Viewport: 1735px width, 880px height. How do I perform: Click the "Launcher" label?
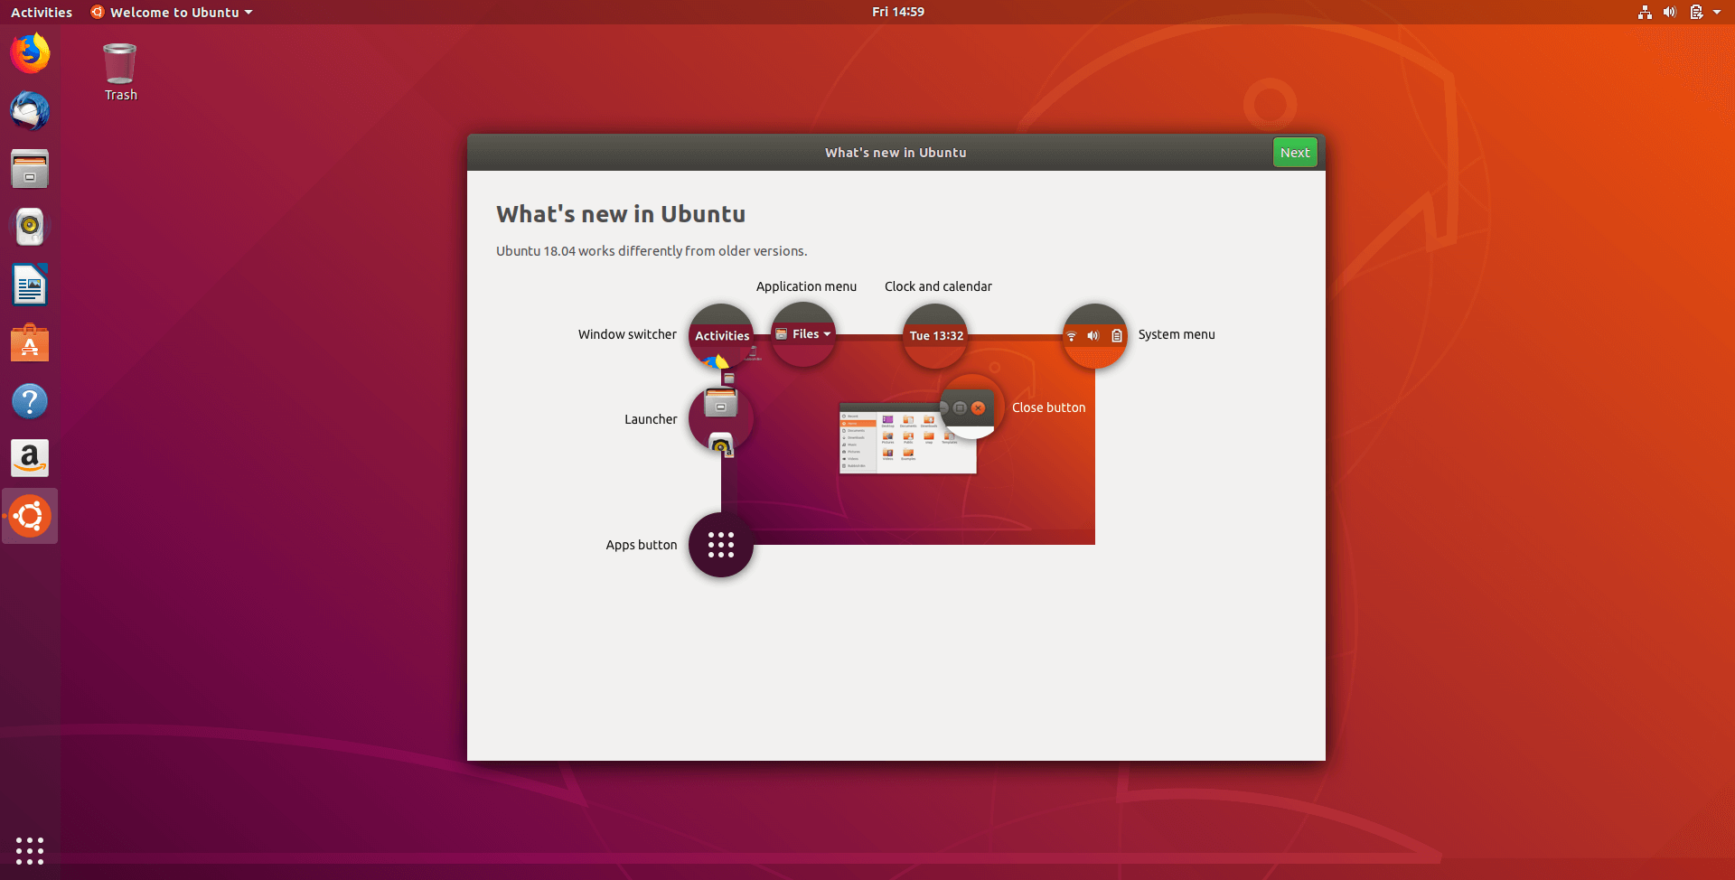[x=651, y=419]
